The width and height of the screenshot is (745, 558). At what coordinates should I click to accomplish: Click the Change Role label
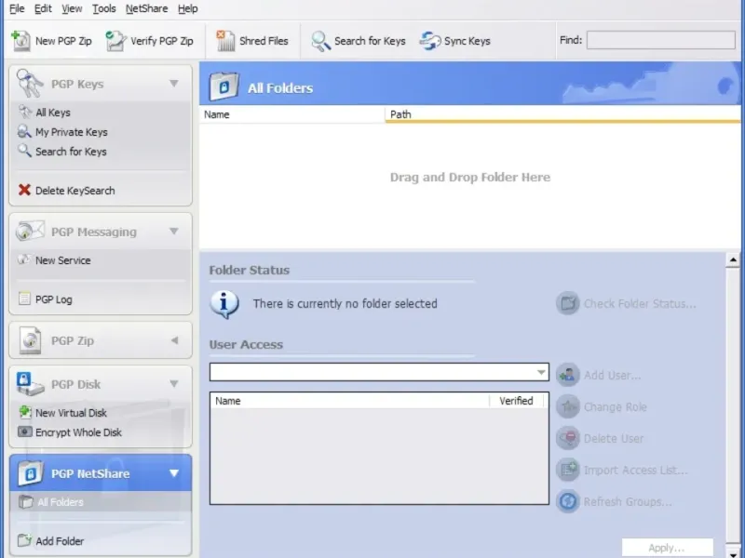click(x=615, y=406)
